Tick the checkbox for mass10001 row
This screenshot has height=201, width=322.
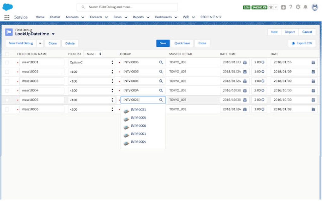[7, 62]
